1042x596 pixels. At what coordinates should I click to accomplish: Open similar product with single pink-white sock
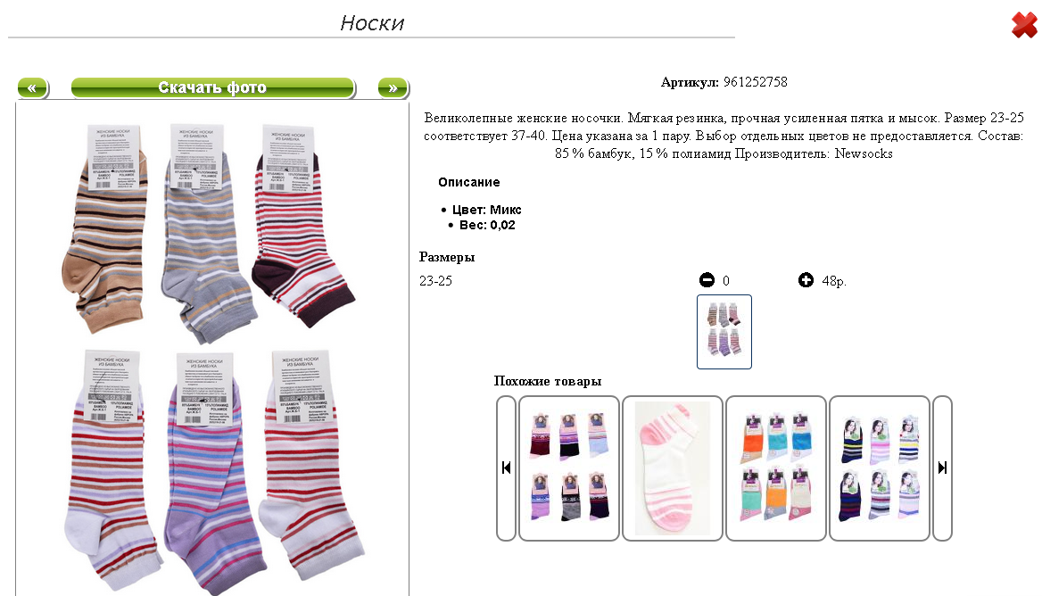click(x=673, y=468)
